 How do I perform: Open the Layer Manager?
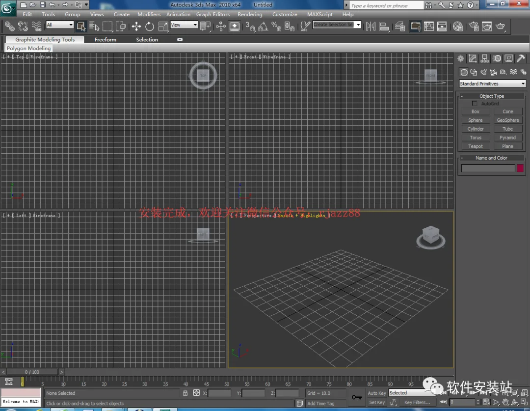400,27
